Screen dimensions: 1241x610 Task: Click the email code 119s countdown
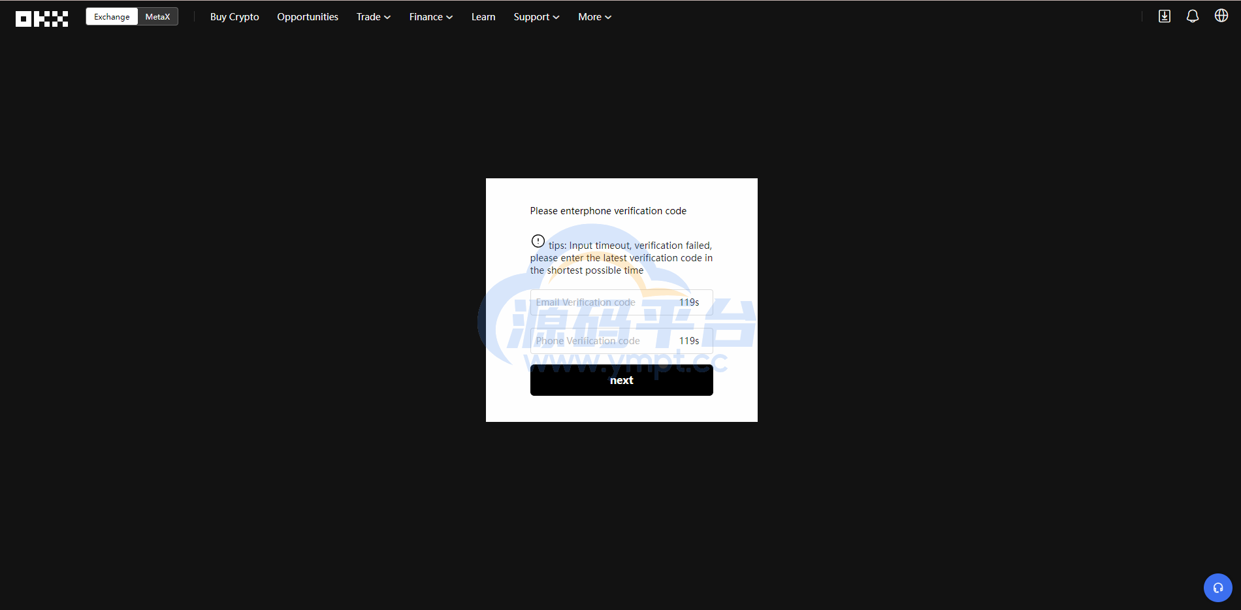click(689, 302)
